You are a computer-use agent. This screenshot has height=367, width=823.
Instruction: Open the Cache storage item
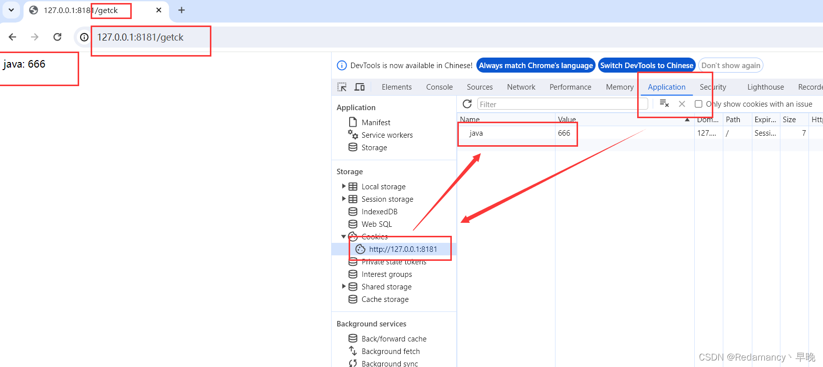pyautogui.click(x=385, y=299)
